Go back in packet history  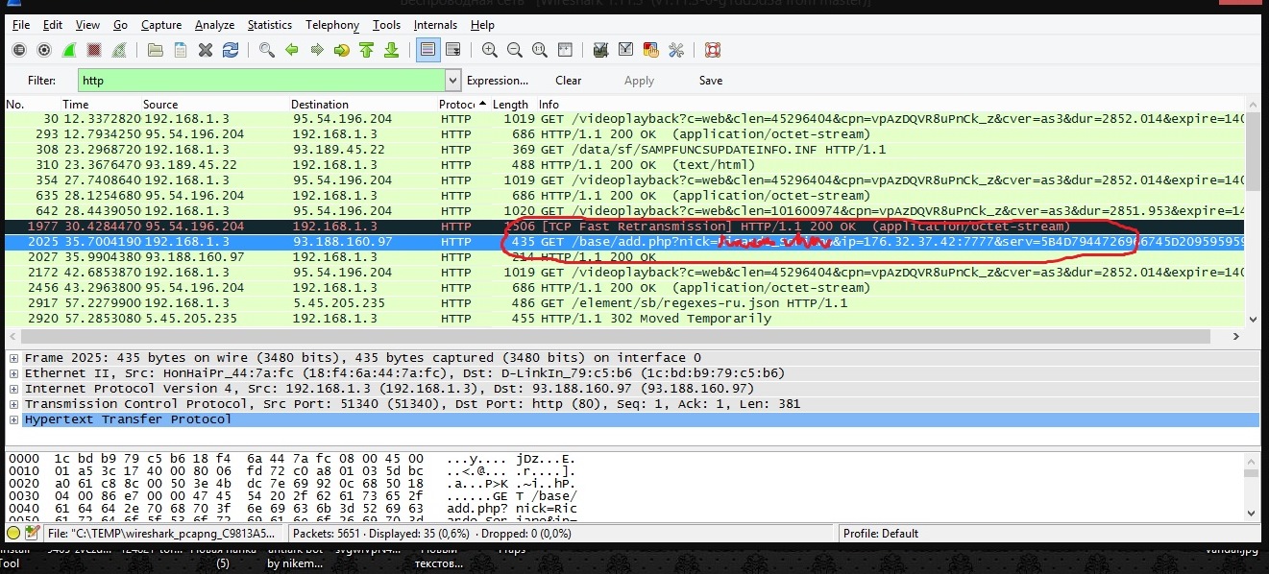coord(291,50)
